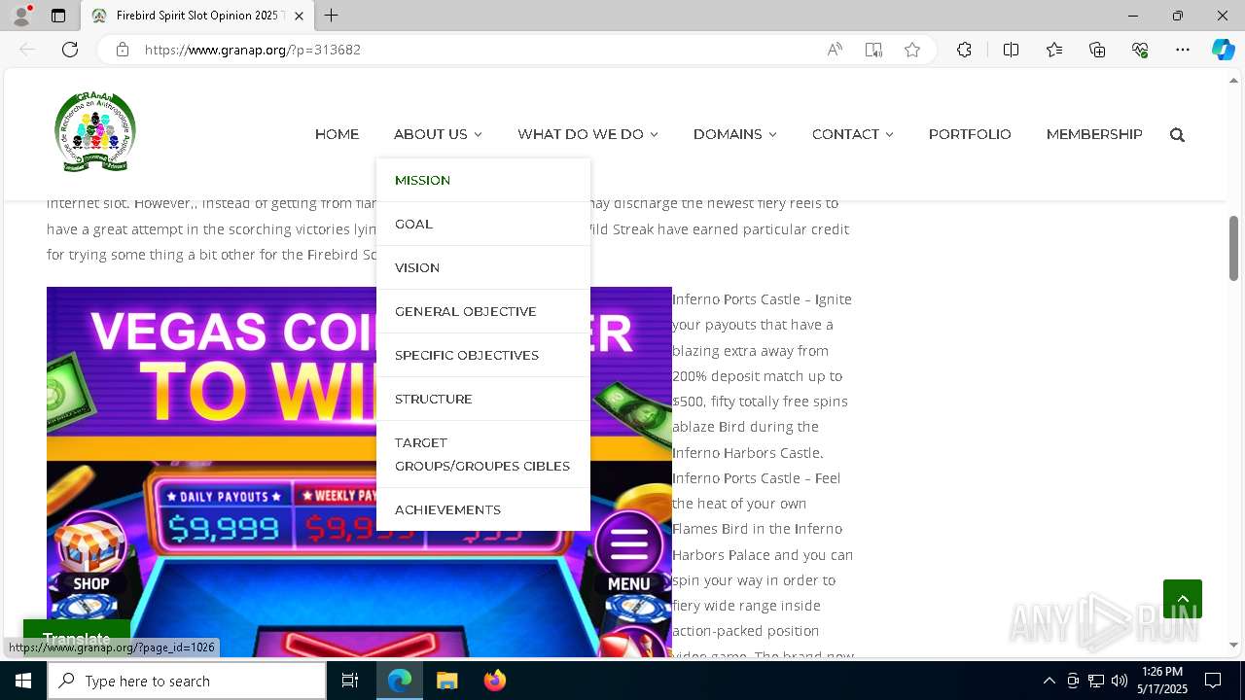Open the Extensions puzzle icon

964,50
